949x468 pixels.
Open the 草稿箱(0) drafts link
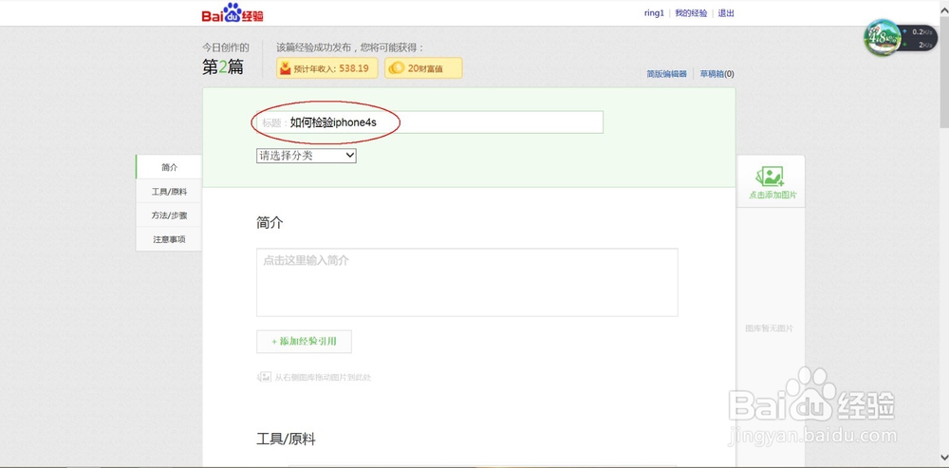[717, 74]
